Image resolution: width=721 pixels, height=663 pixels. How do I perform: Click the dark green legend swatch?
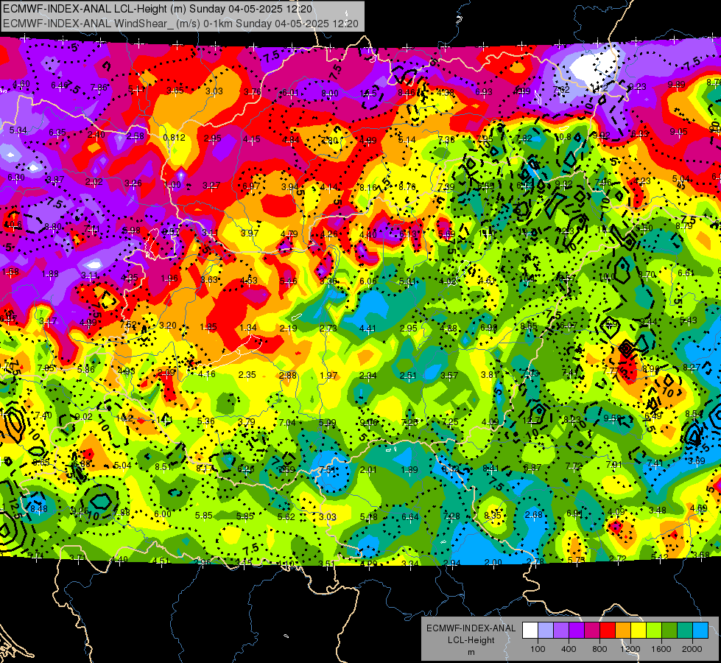(x=669, y=631)
